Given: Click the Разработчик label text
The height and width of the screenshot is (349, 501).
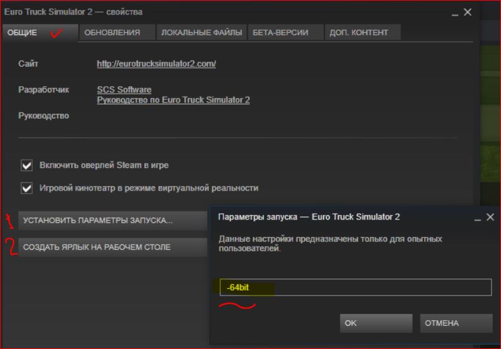Looking at the screenshot, I should 43,90.
